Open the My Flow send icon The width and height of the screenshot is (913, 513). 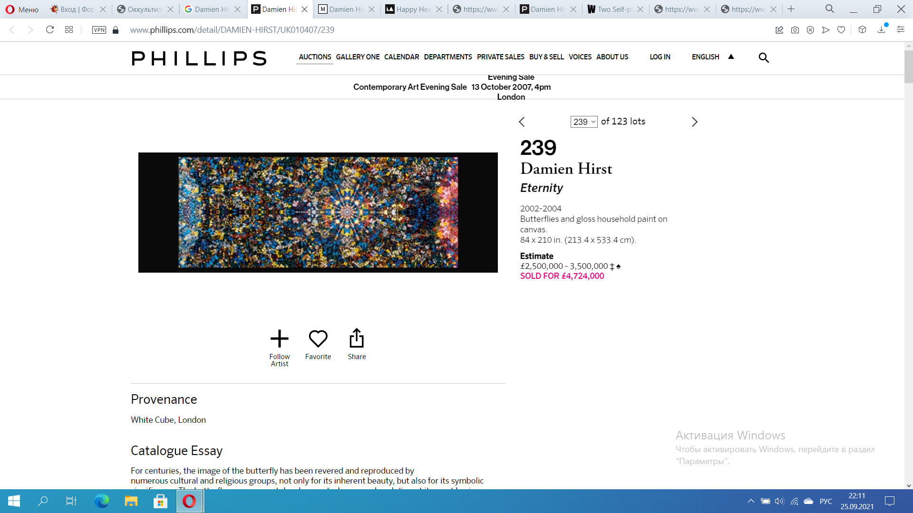point(826,30)
